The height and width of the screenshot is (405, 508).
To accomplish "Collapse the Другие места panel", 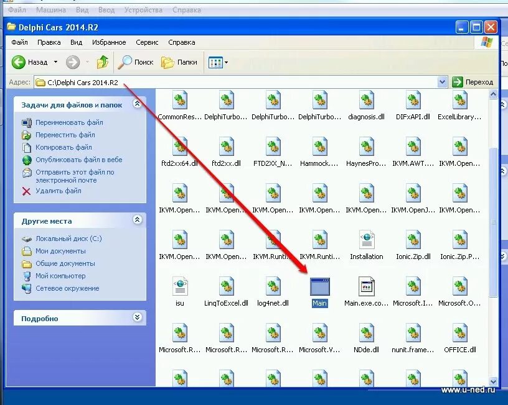I will [x=137, y=220].
